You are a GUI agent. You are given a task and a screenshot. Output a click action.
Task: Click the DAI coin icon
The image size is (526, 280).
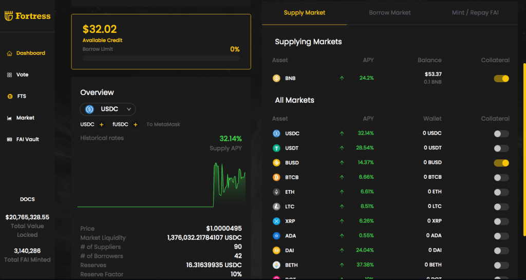click(276, 250)
